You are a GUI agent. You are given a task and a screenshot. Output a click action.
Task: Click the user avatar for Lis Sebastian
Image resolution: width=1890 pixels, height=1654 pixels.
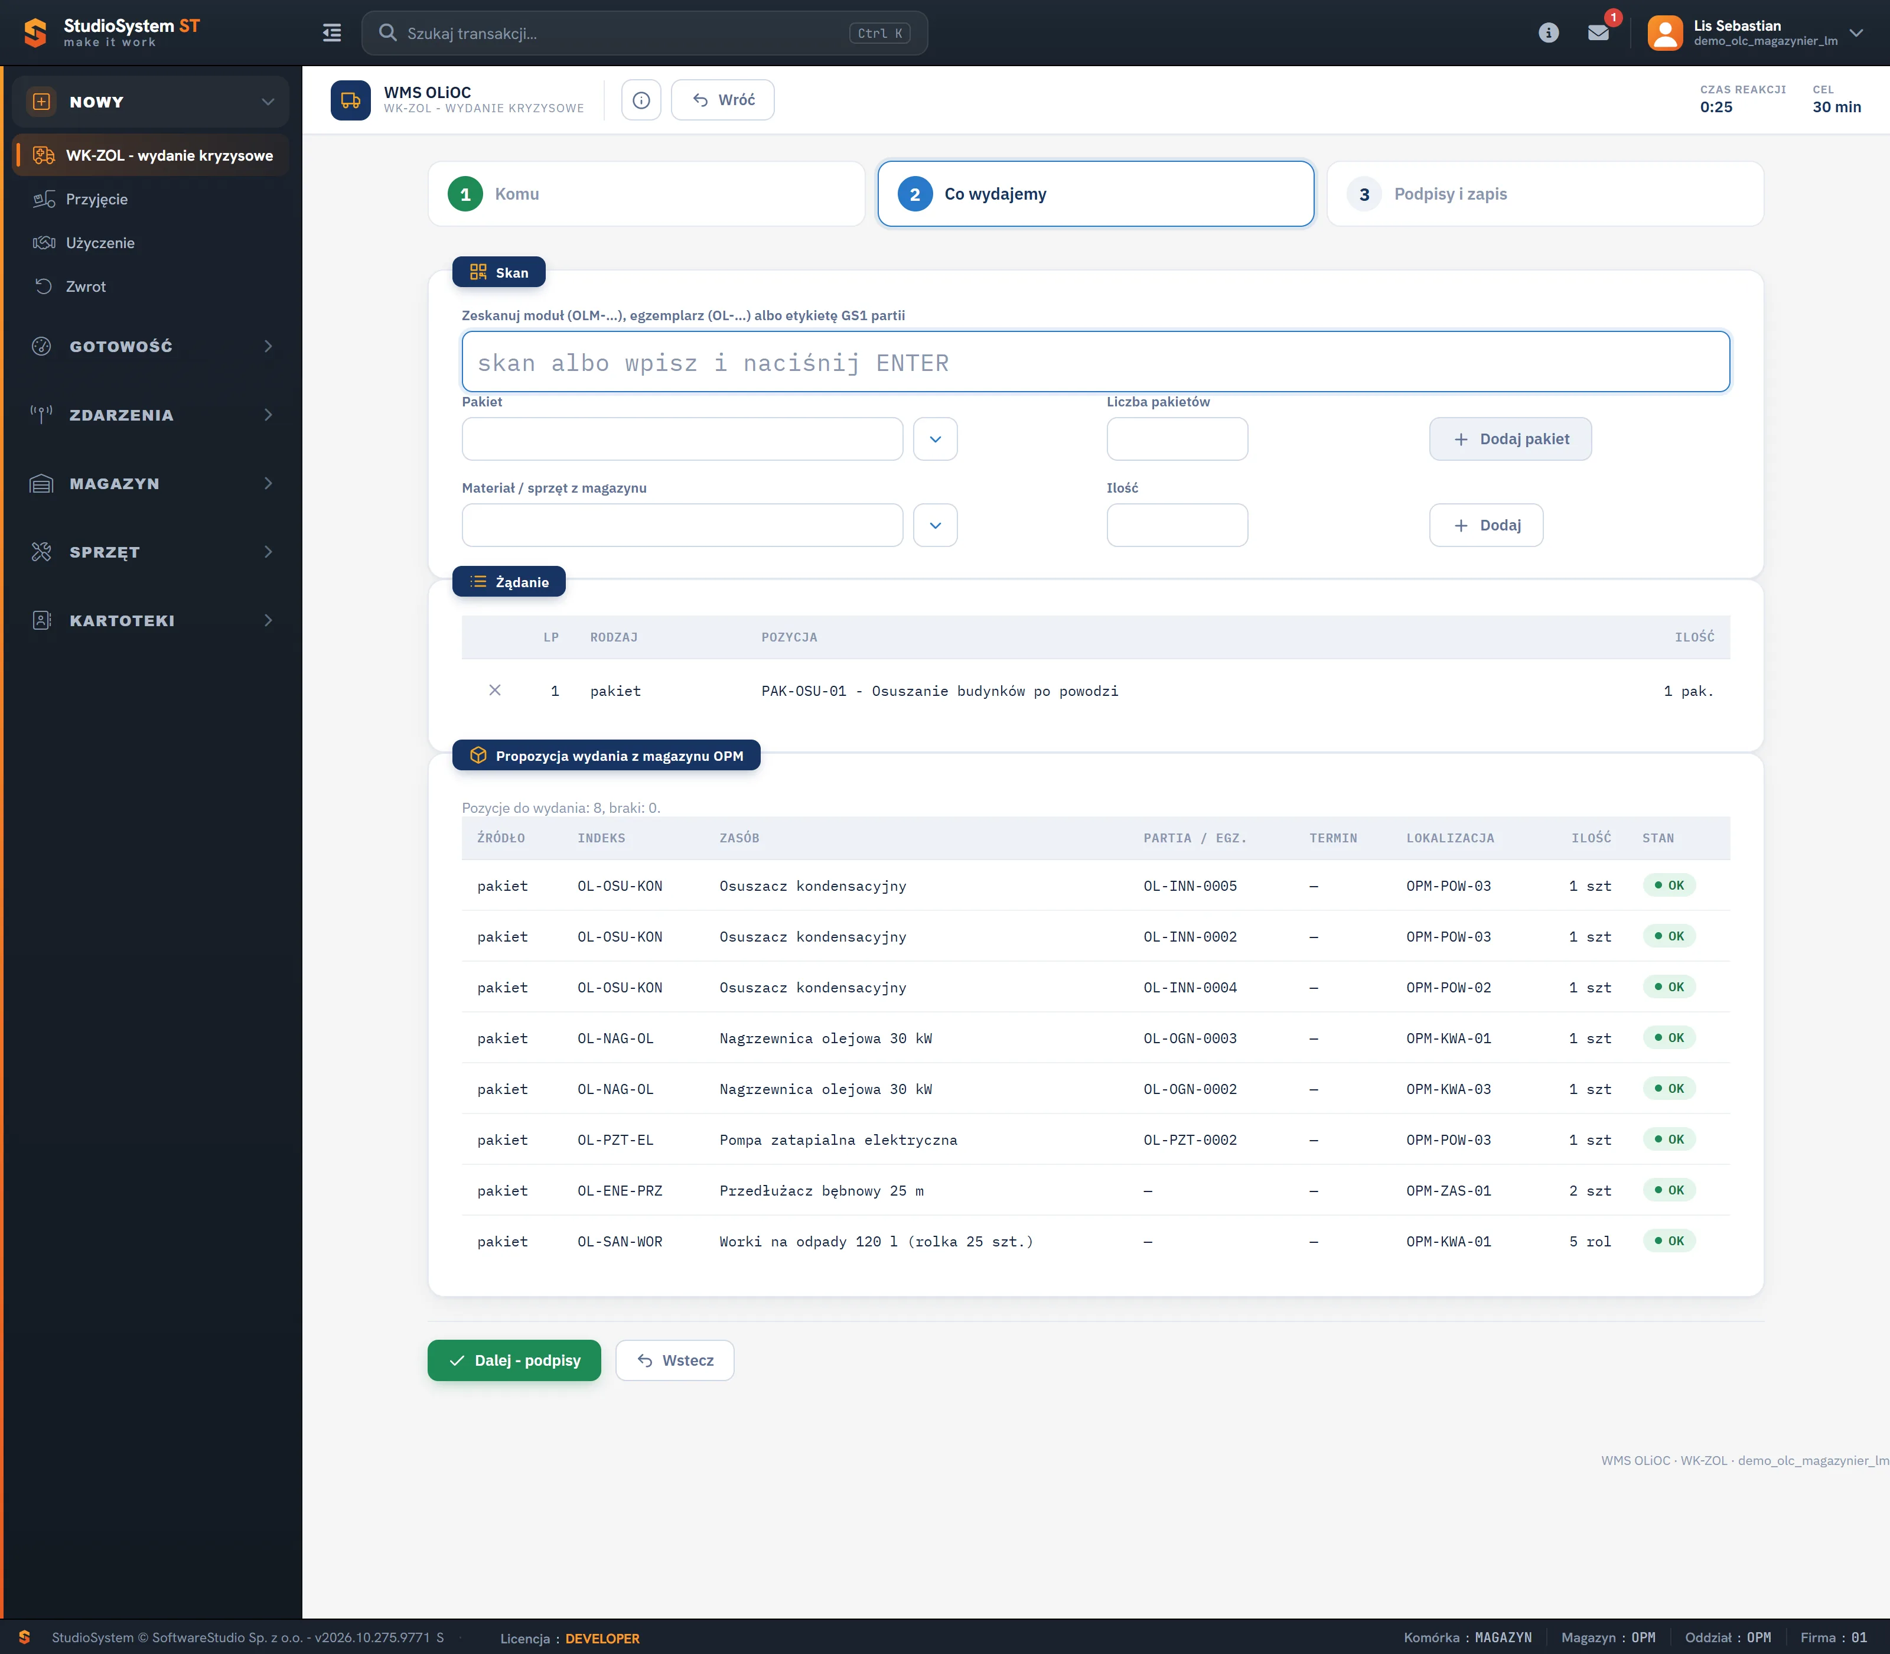(x=1665, y=33)
